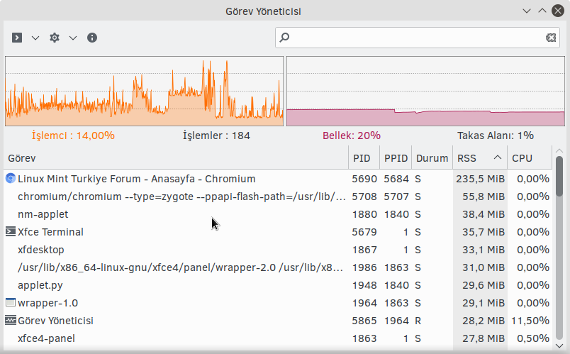Click the 11,50% CPU value

click(530, 321)
